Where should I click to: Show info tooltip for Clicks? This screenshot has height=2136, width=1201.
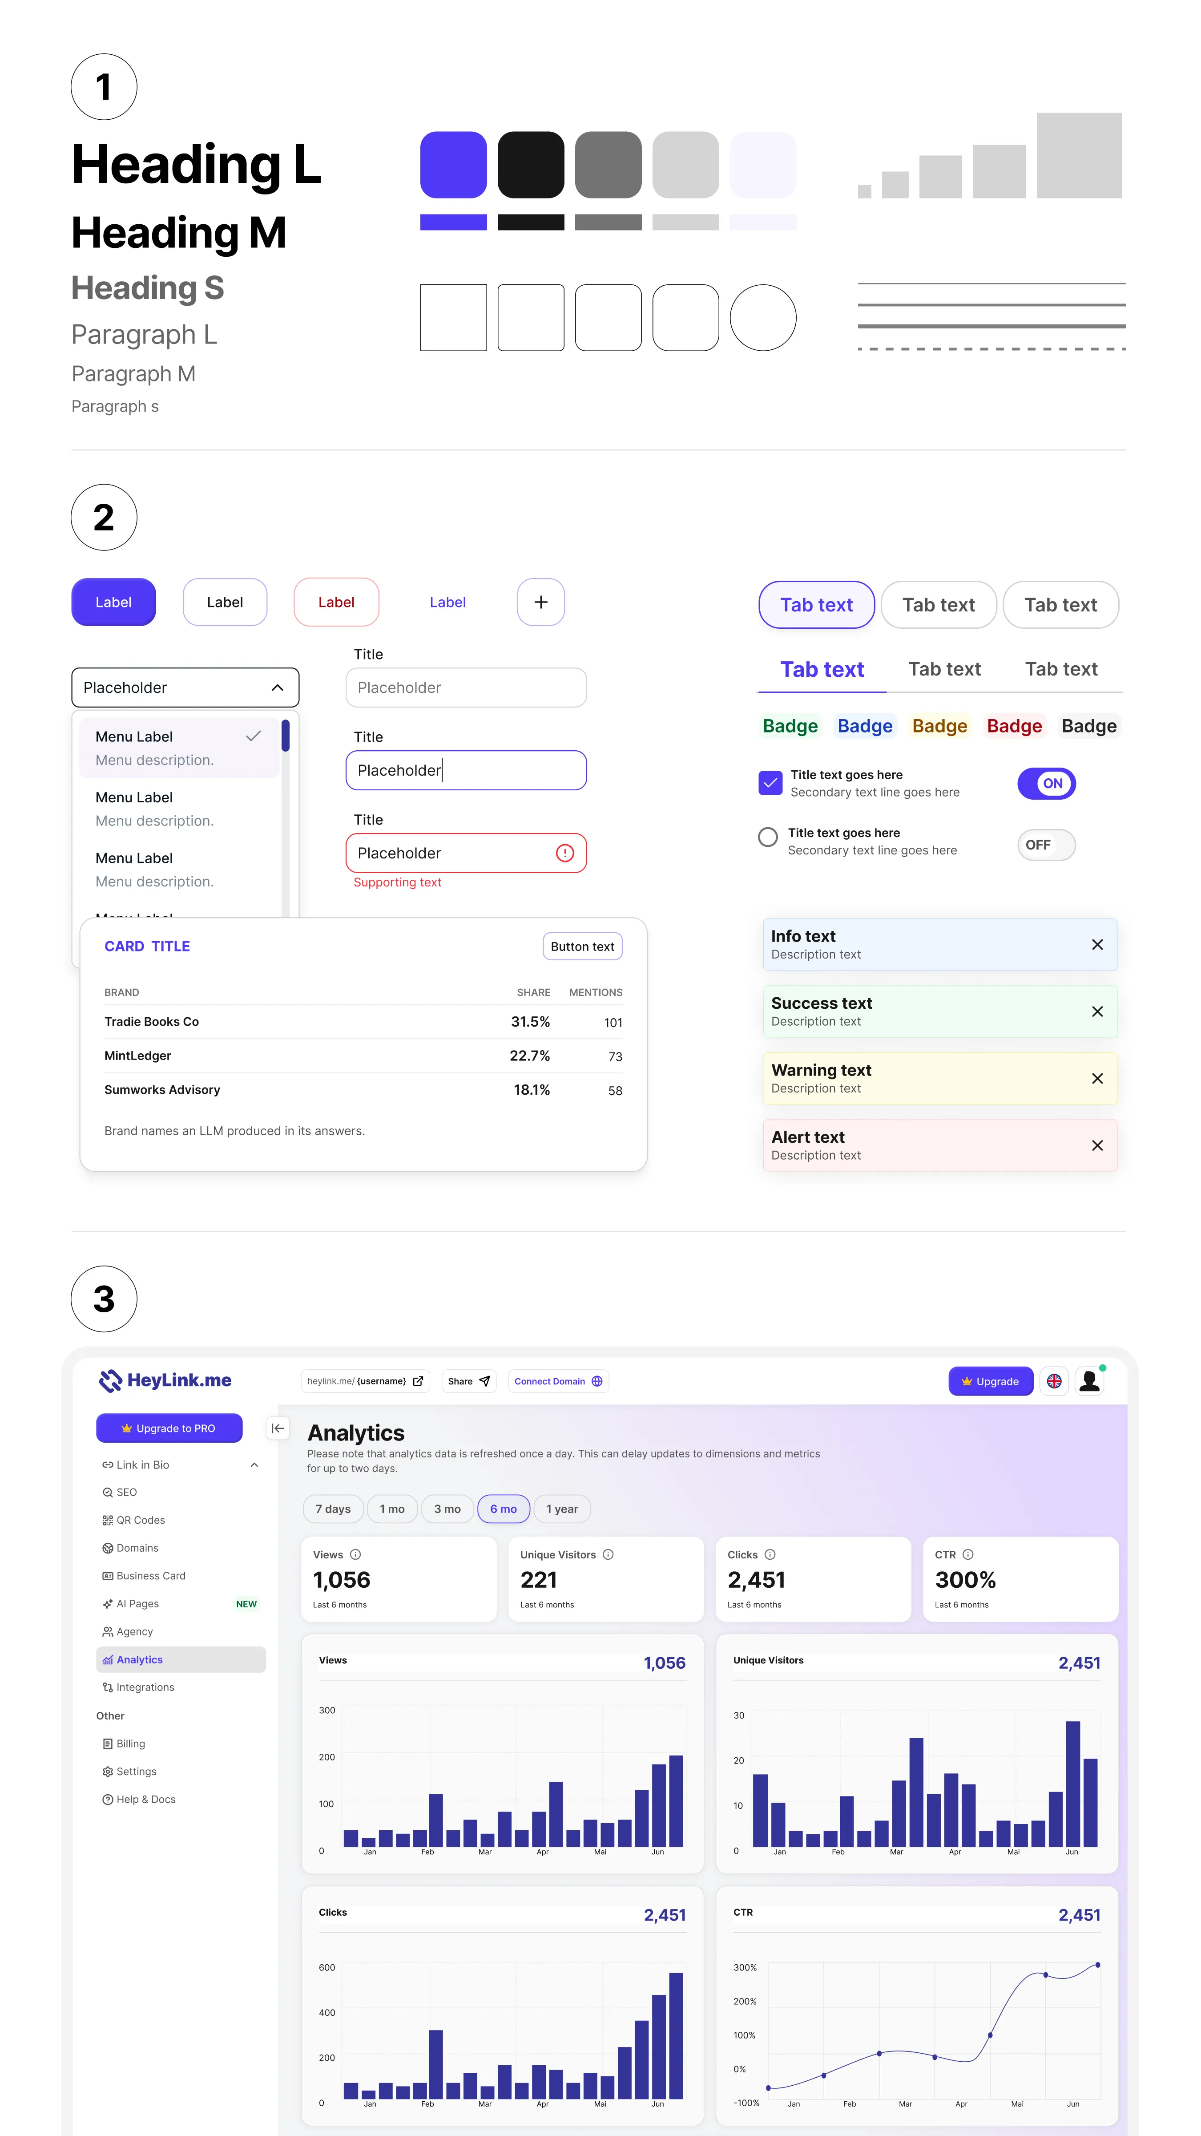[770, 1555]
